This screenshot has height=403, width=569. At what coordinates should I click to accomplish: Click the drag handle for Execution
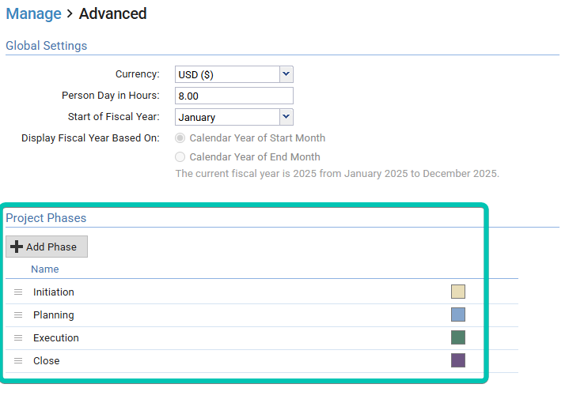18,337
